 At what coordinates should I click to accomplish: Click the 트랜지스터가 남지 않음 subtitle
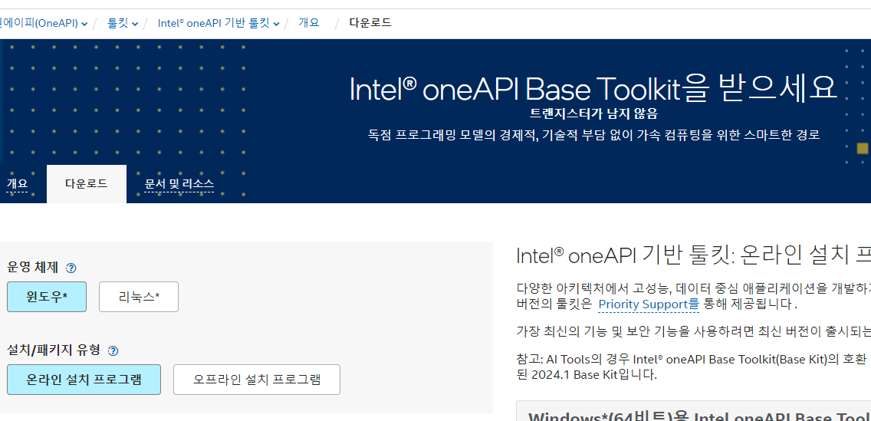point(593,113)
